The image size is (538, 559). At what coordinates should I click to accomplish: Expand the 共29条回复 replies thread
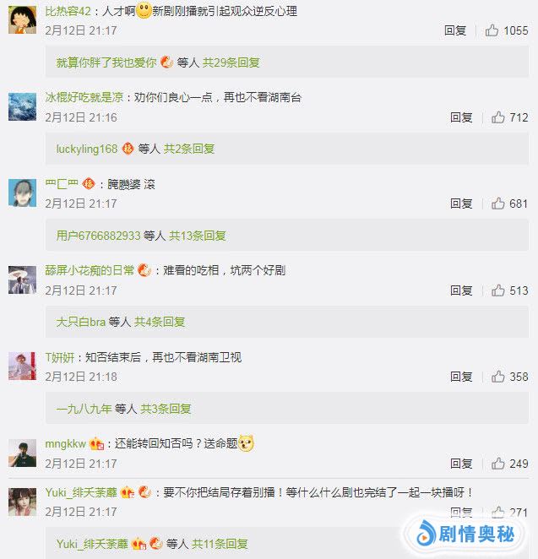point(231,62)
